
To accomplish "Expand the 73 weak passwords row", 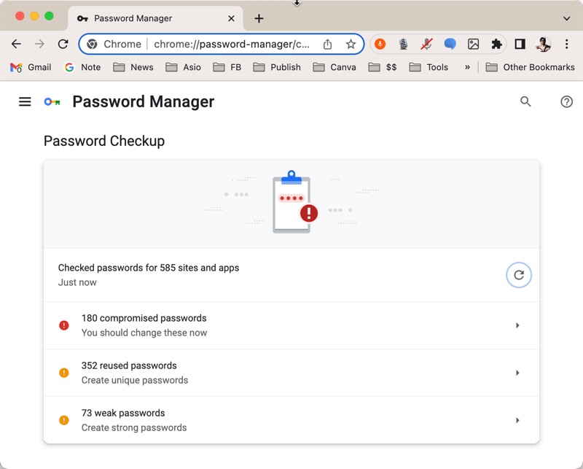I will [291, 420].
